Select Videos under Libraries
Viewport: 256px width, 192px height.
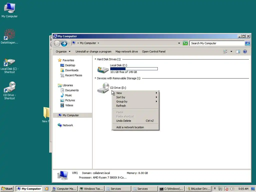click(x=69, y=105)
